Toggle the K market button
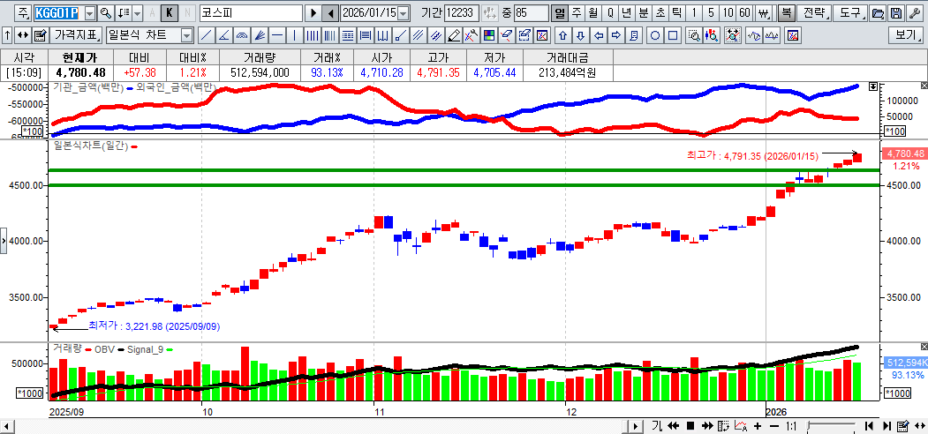The image size is (928, 434). 170,14
